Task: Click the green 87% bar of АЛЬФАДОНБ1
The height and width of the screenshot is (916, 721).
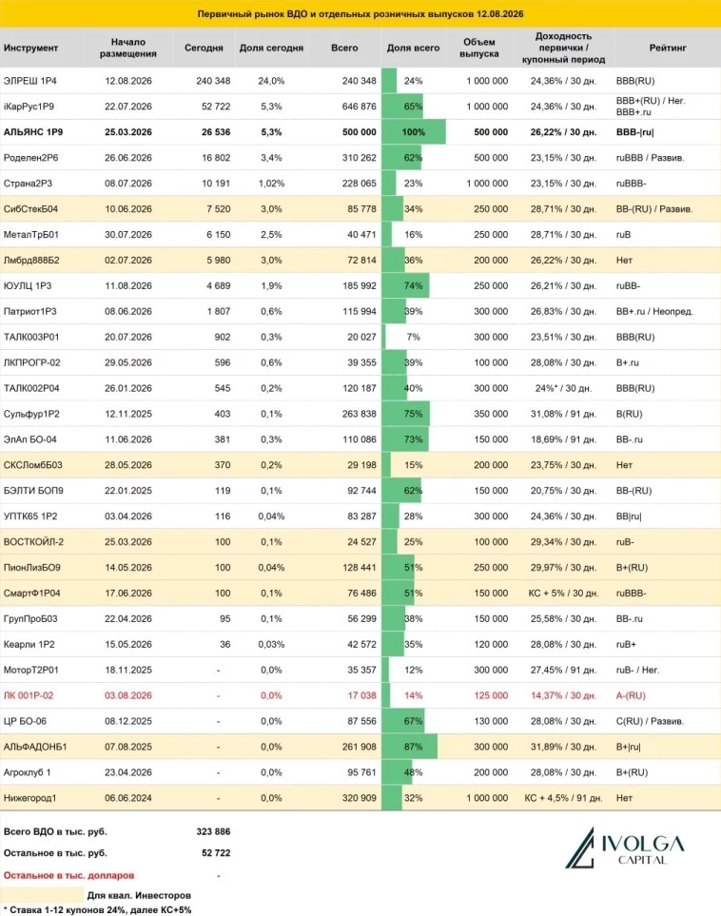Action: click(x=410, y=747)
